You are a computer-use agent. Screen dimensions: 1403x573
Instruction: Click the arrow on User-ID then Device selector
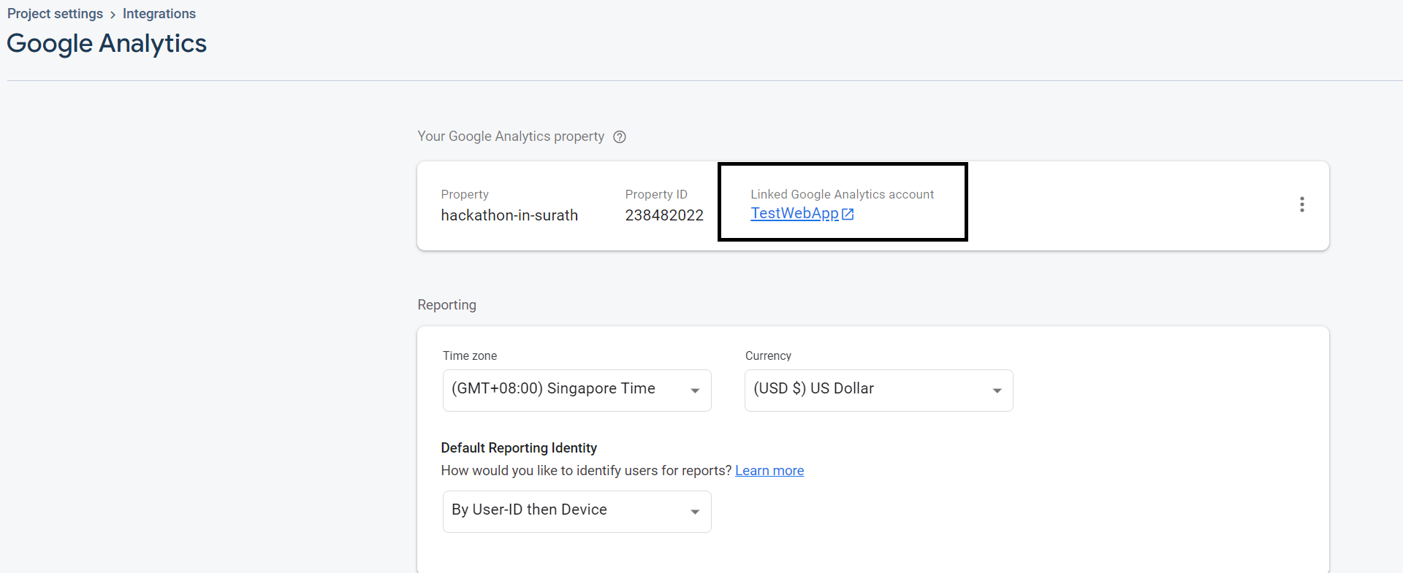(695, 512)
